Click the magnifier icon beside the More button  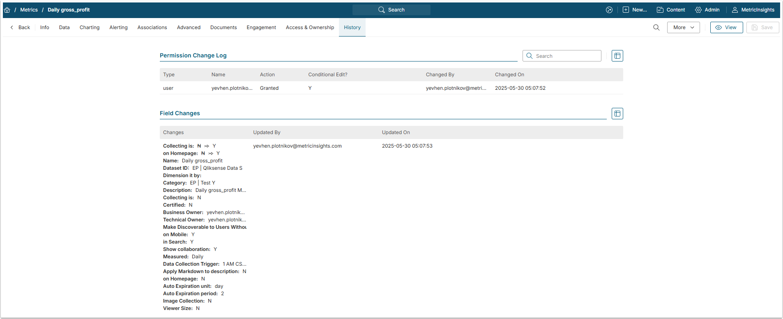(656, 27)
